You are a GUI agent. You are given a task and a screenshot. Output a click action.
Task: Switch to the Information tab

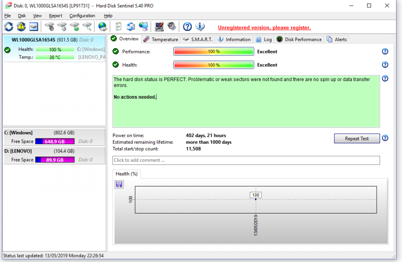[x=234, y=39]
